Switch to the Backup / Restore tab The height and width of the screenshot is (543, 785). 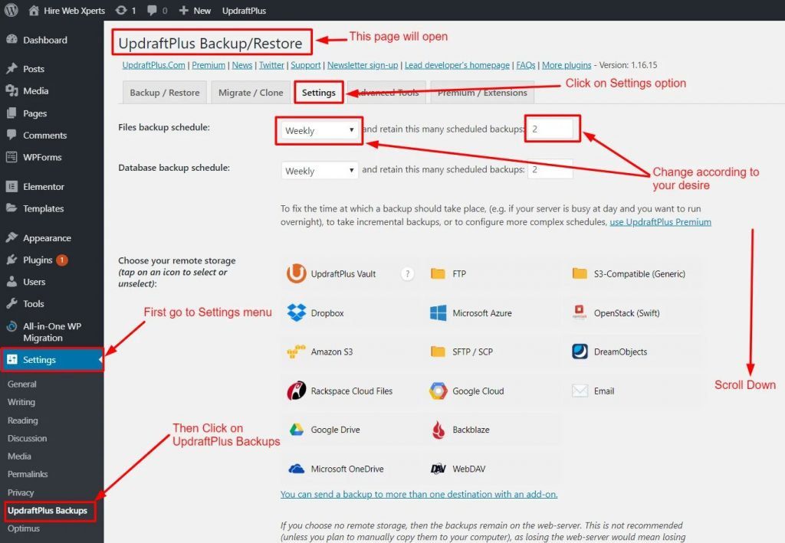[165, 93]
